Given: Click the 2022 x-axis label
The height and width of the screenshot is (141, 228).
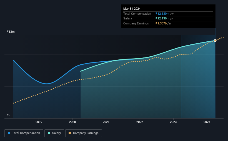Looking at the screenshot, I should point(140,122).
